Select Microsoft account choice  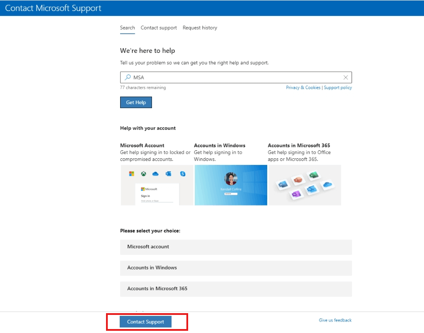(236, 247)
